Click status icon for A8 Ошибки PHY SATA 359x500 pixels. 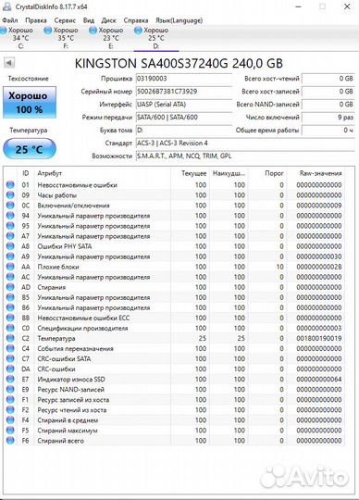pyautogui.click(x=10, y=246)
